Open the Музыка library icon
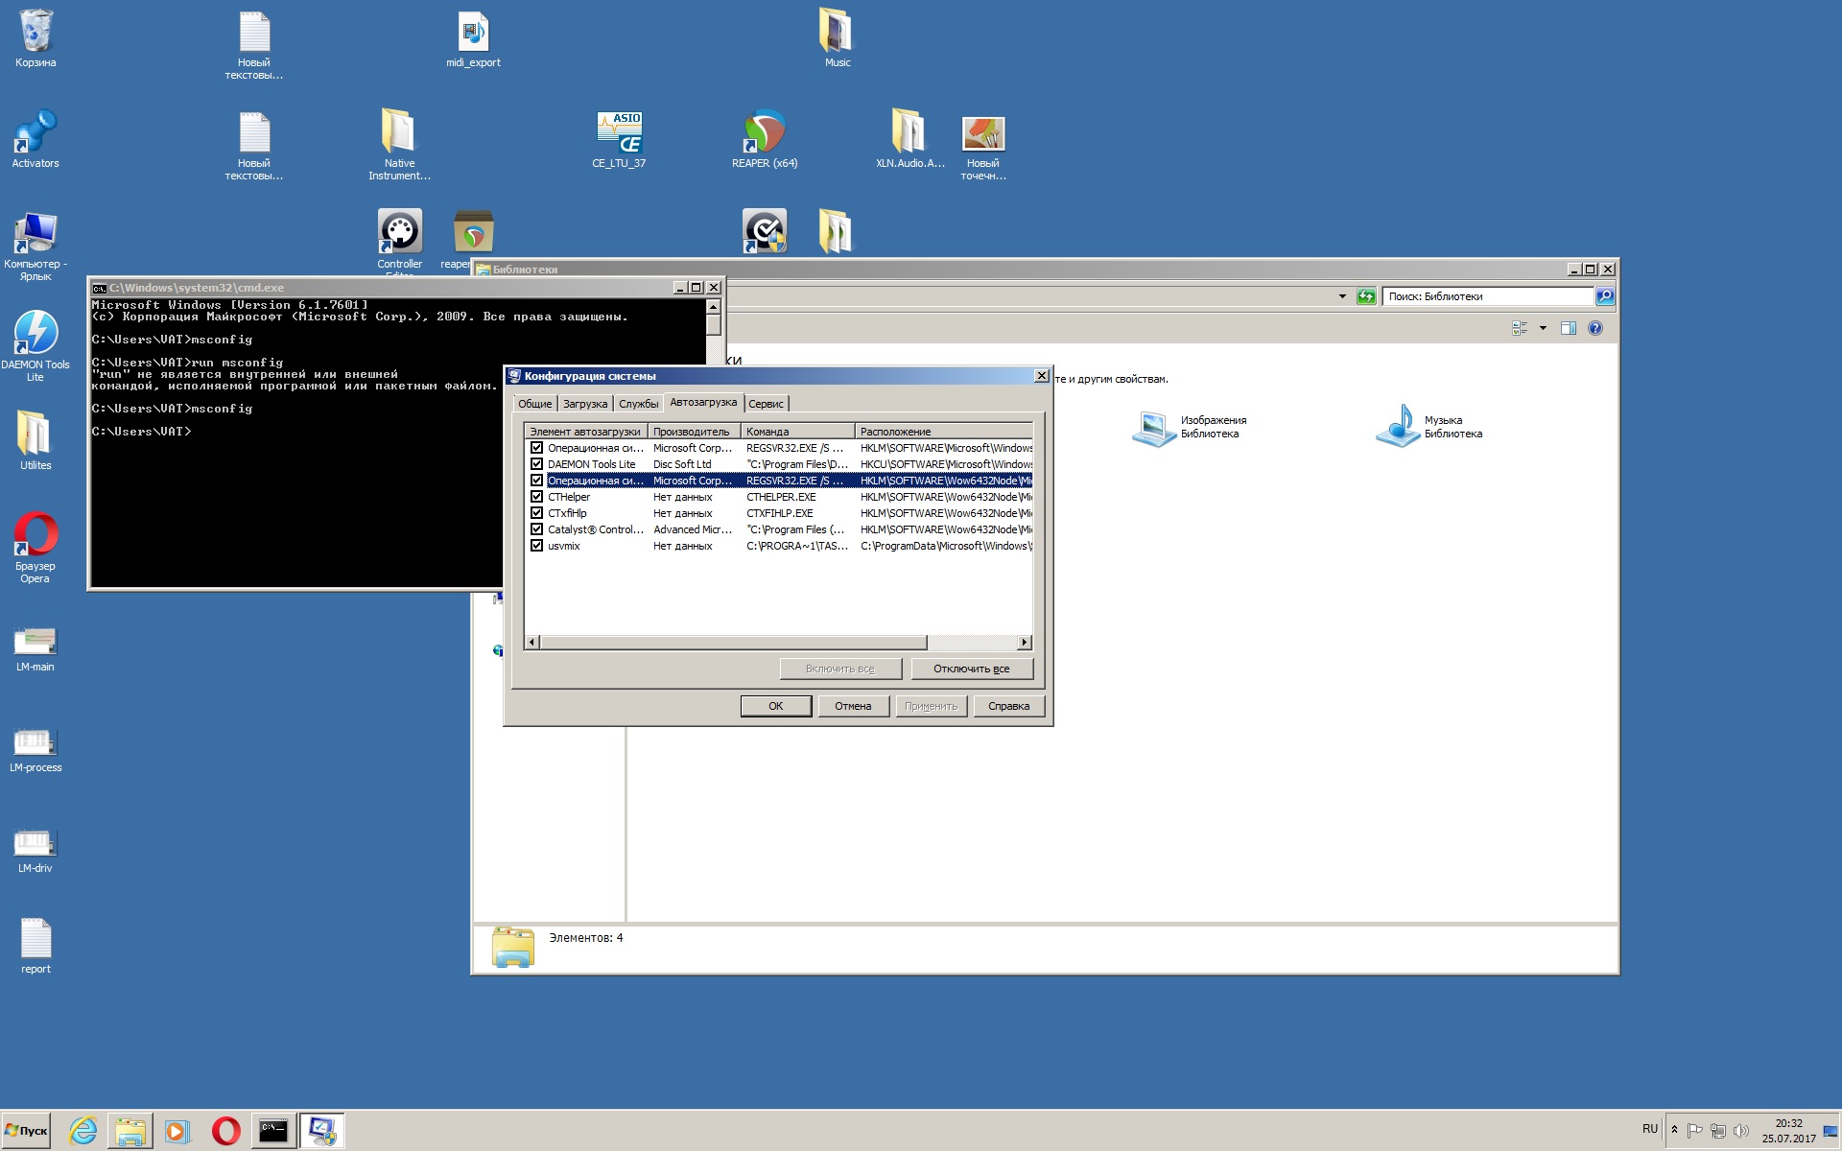Screen dimensions: 1842x1151 [1399, 427]
